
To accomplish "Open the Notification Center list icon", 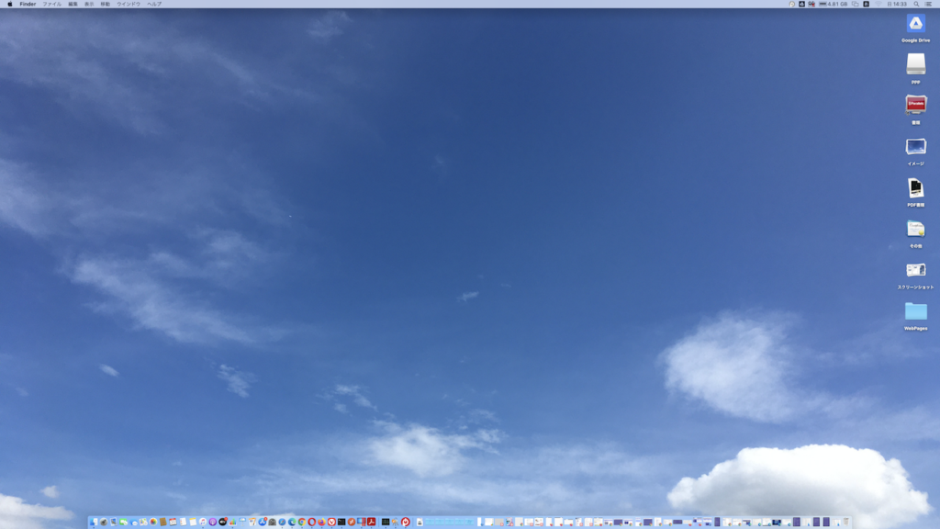I will [928, 4].
